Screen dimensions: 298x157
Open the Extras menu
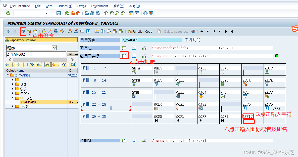point(81,6)
